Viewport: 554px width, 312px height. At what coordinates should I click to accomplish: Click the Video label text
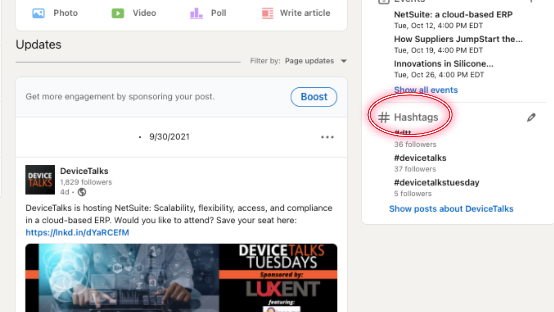point(144,13)
